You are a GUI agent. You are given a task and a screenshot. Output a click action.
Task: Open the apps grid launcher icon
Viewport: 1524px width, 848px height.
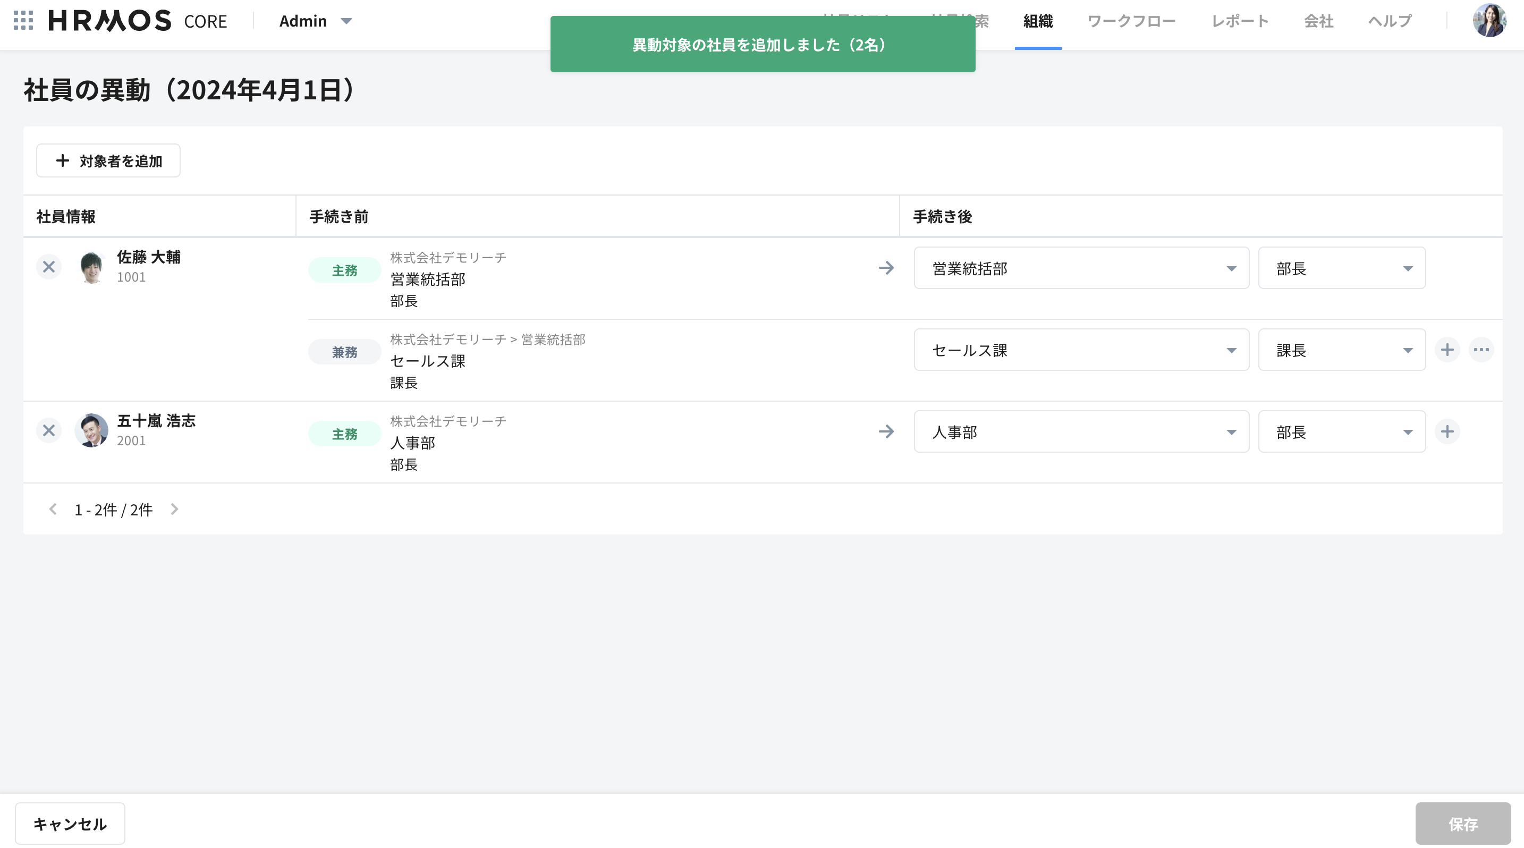(x=23, y=21)
